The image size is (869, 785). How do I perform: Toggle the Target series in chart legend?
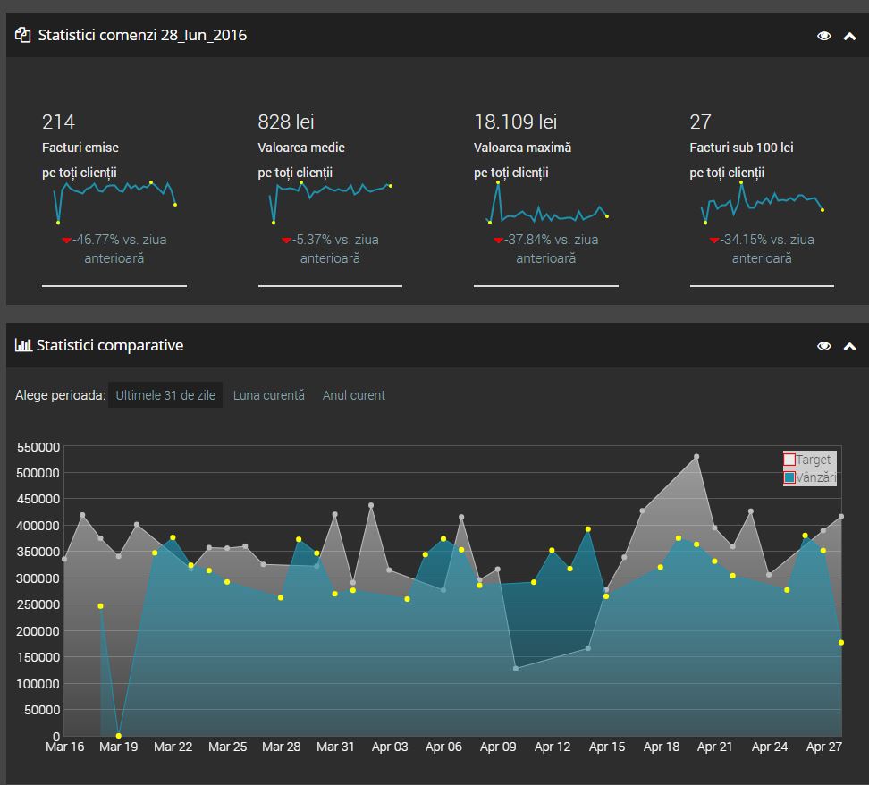(789, 460)
